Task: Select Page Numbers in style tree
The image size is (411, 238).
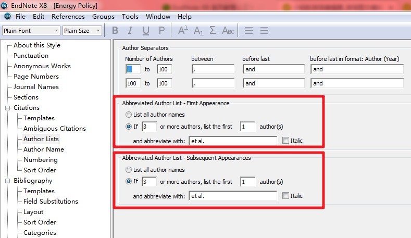Action: click(x=36, y=77)
